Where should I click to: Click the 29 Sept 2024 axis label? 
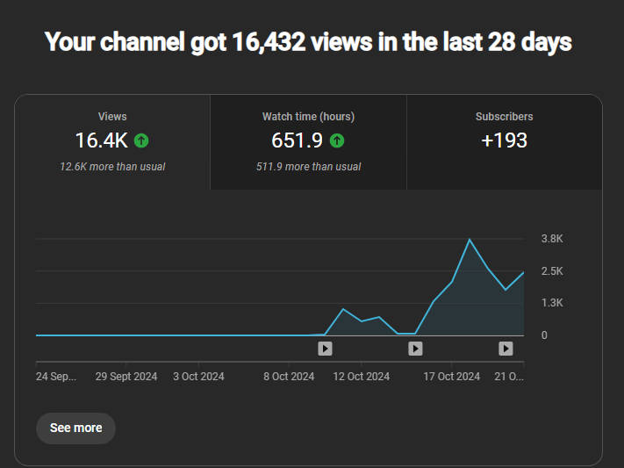126,377
